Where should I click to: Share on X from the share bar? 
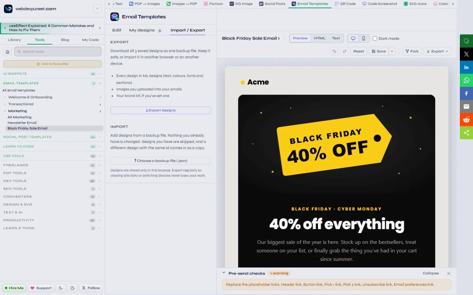(x=466, y=54)
